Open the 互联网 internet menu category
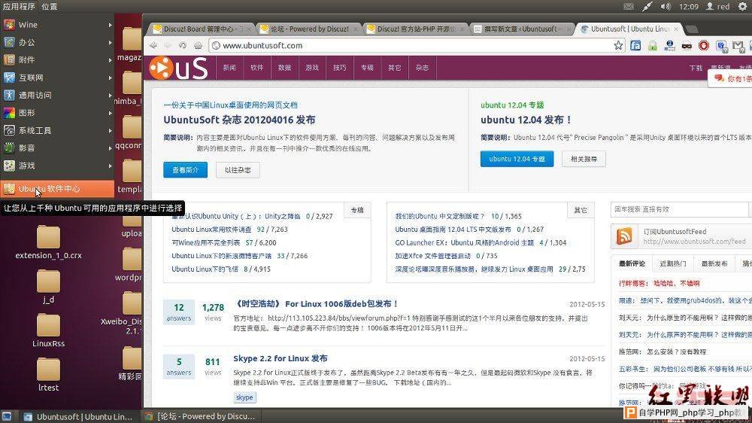The image size is (752, 423). click(57, 78)
